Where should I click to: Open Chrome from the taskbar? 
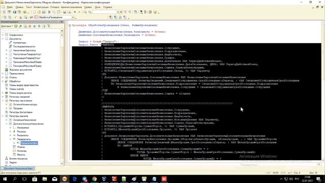click(94, 179)
